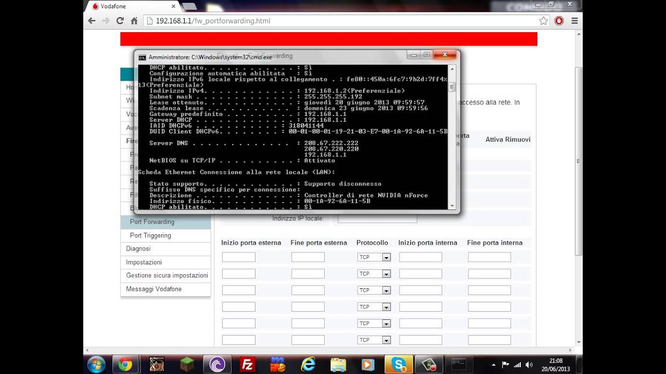Image resolution: width=666 pixels, height=374 pixels.
Task: Click the page scrollbar down arrow
Action: (x=579, y=343)
